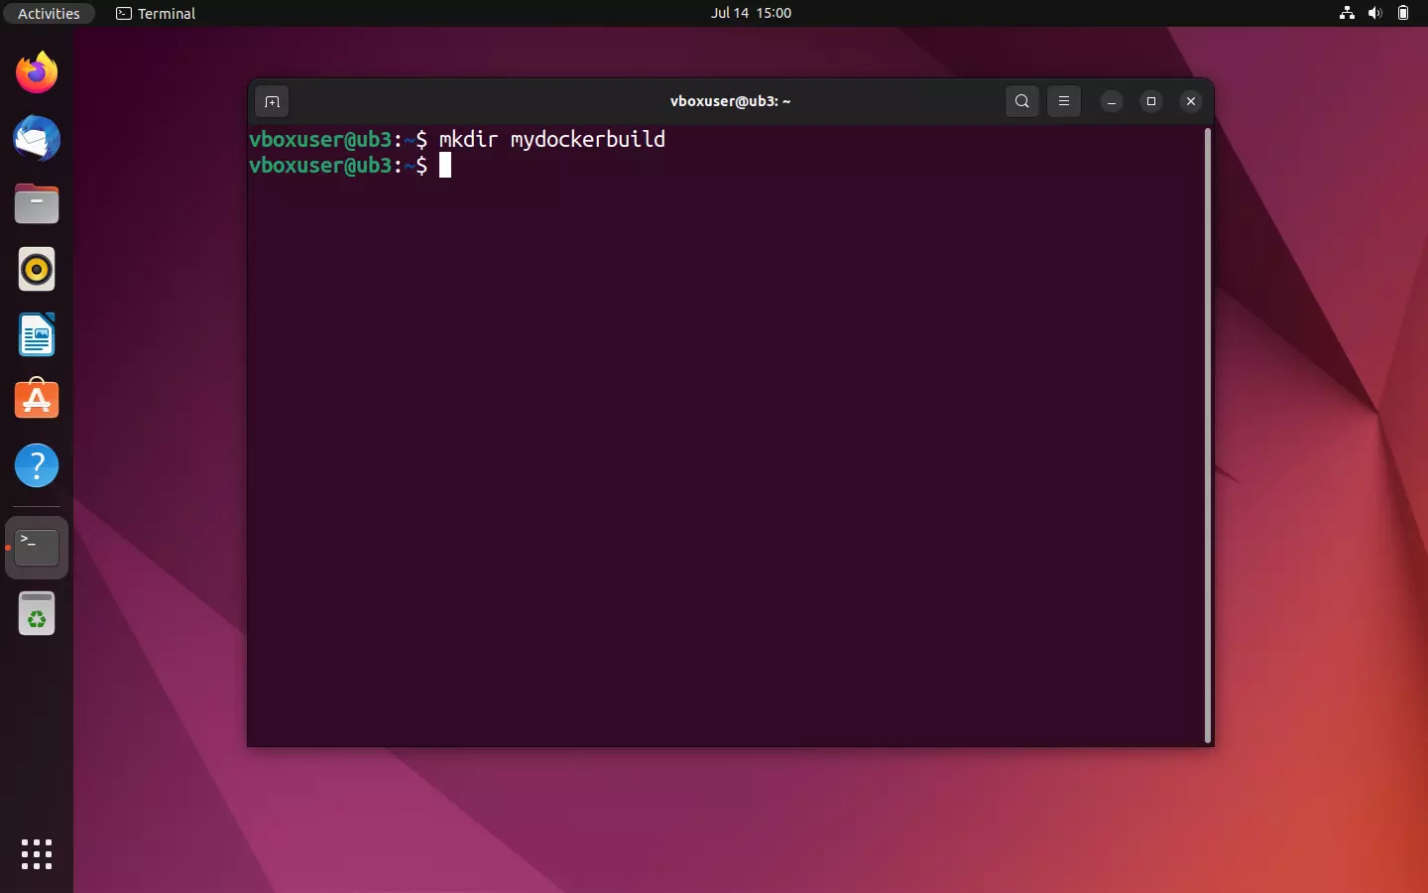Select the running Terminal in the dock
The image size is (1428, 893).
click(36, 548)
